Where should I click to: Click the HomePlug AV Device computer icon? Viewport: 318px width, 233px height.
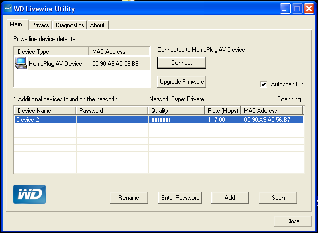[x=21, y=63]
